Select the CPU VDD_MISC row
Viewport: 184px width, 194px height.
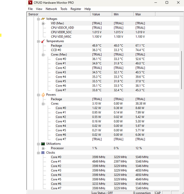point(114,37)
